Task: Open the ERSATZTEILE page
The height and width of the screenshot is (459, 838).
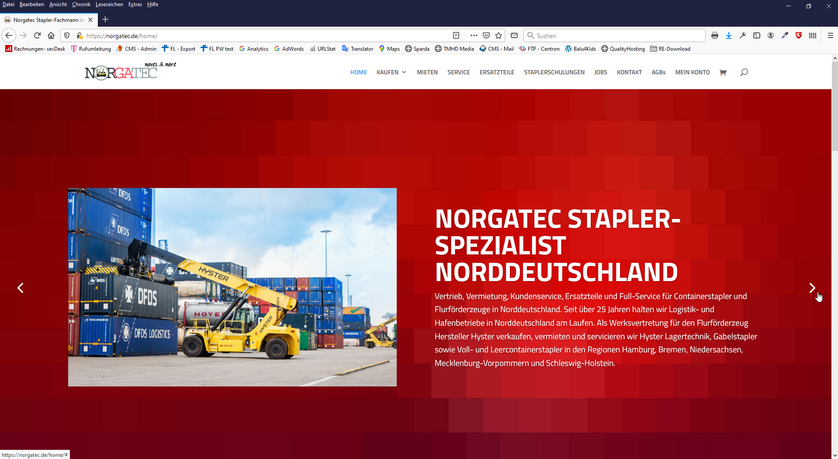Action: pos(497,72)
